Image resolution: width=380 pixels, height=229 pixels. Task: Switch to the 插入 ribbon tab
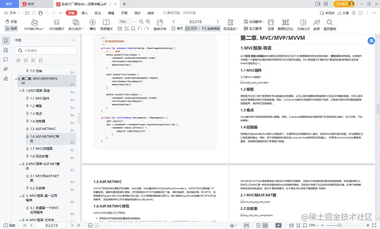84,13
